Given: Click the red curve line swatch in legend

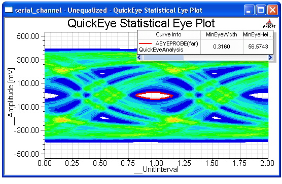Looking at the screenshot, I should pos(146,43).
